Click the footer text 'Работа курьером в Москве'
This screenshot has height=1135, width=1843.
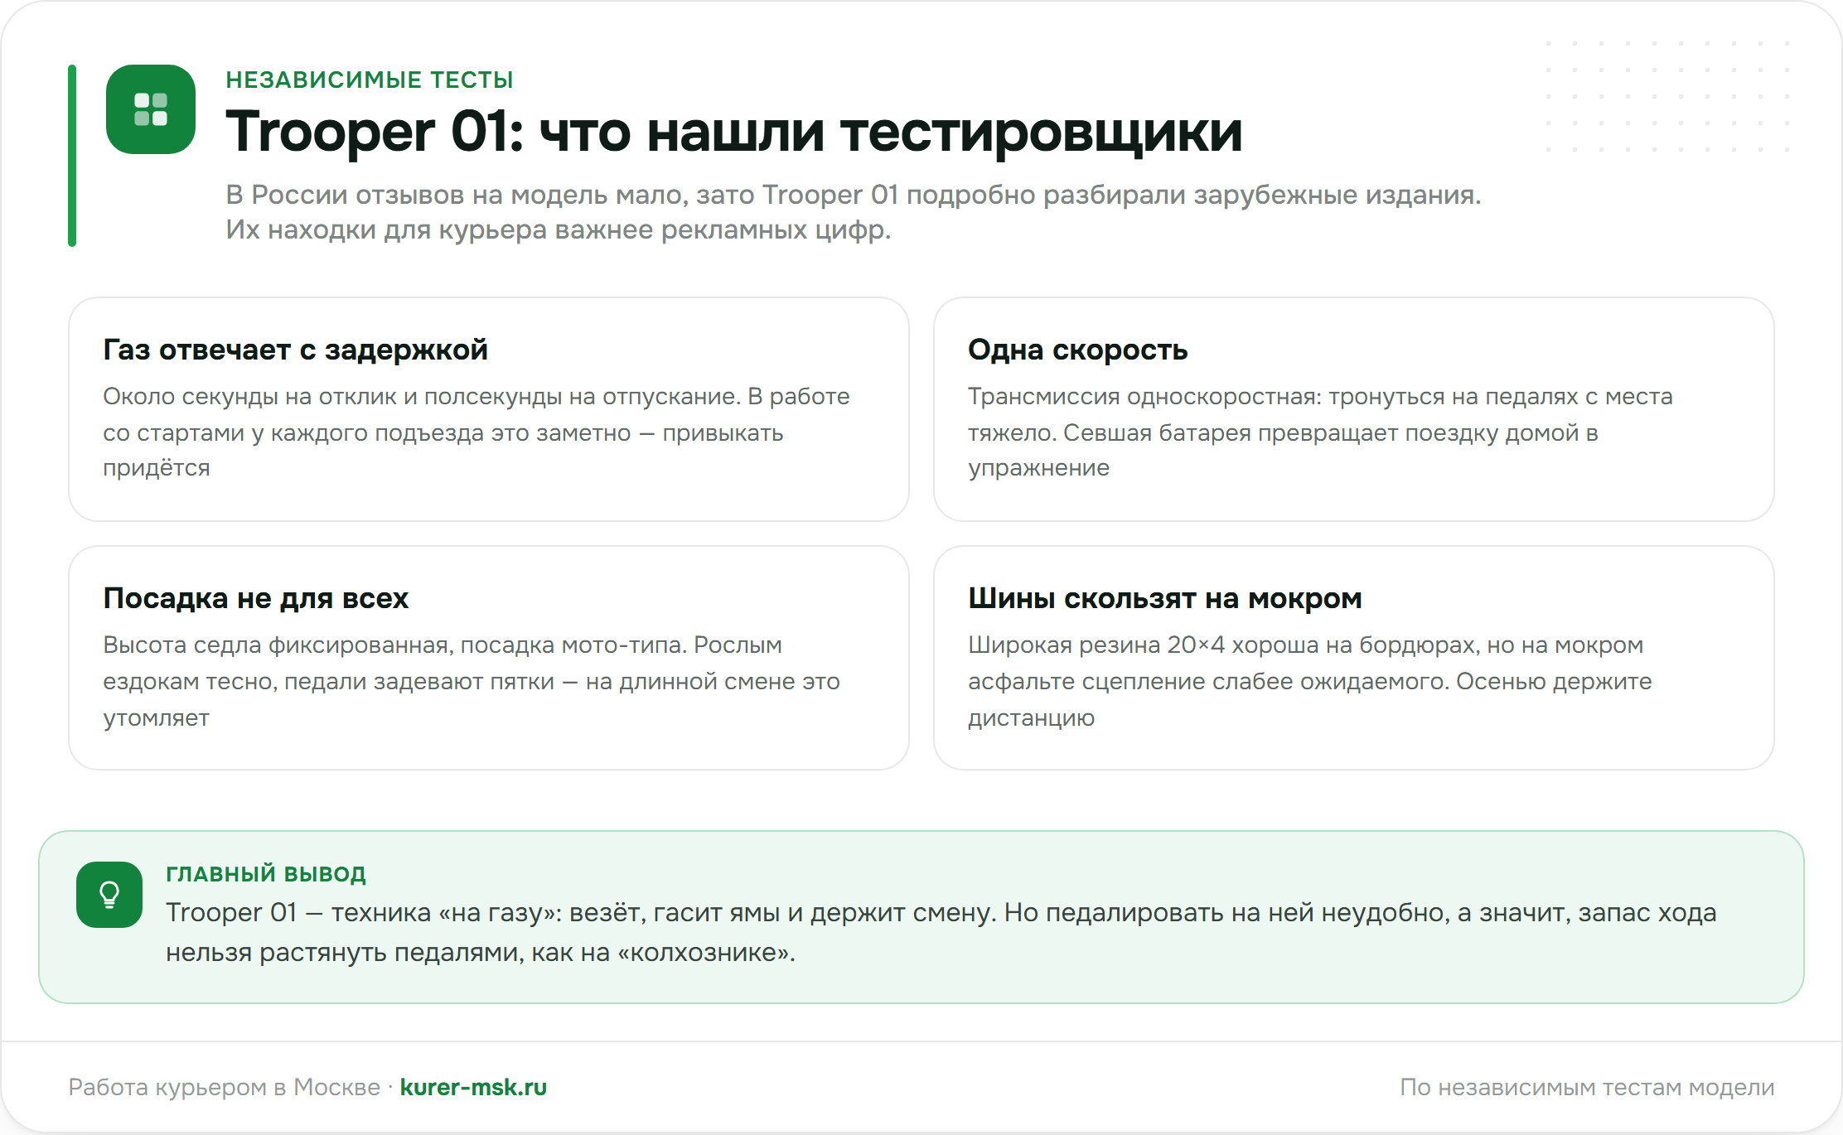pos(224,1087)
